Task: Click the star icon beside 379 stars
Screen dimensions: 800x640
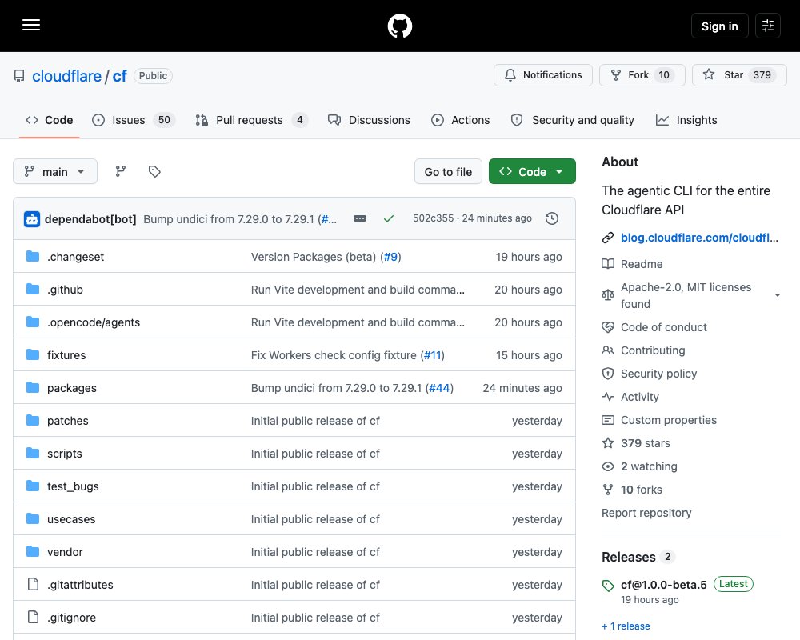Action: tap(608, 443)
